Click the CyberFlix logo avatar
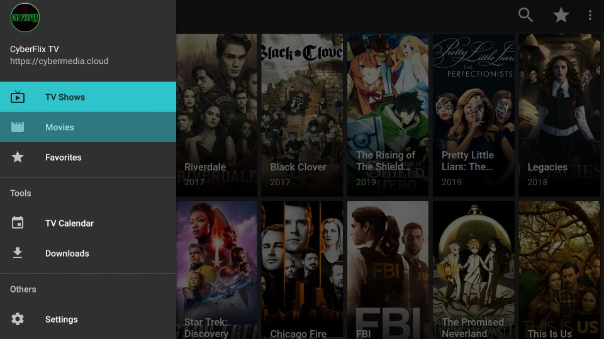Screen dimensions: 604x339 pos(25,18)
